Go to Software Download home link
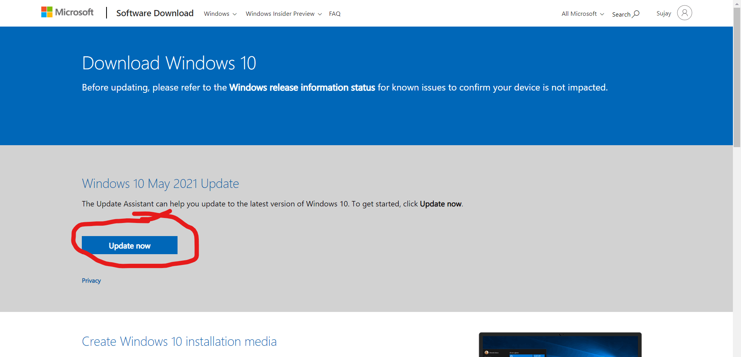The width and height of the screenshot is (741, 357). (155, 13)
